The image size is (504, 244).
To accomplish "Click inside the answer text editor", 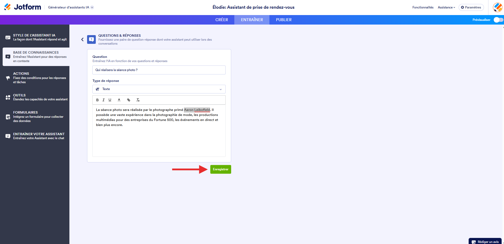I will (x=159, y=131).
